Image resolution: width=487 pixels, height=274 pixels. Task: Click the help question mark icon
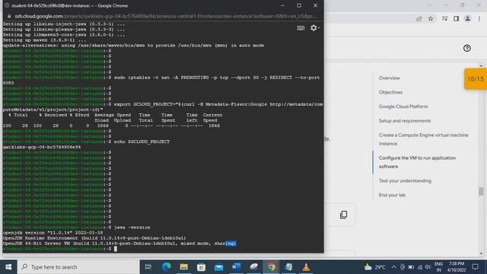pos(466,48)
